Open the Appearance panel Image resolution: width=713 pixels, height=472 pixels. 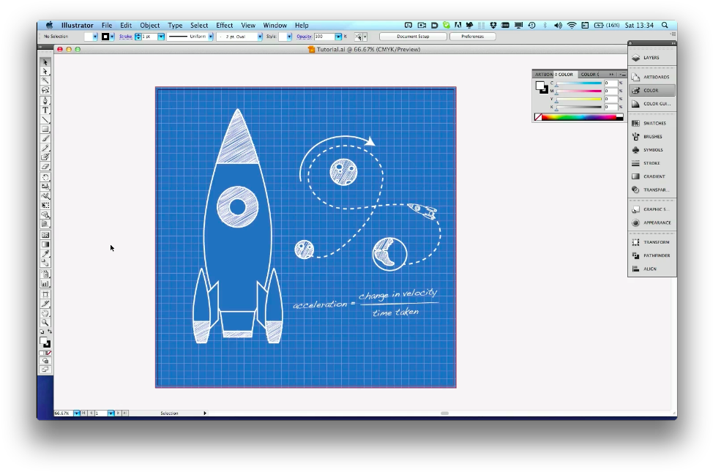[652, 222]
